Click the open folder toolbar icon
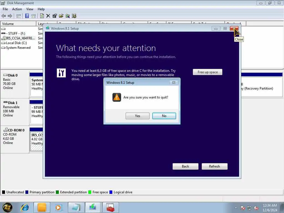 pos(61,16)
